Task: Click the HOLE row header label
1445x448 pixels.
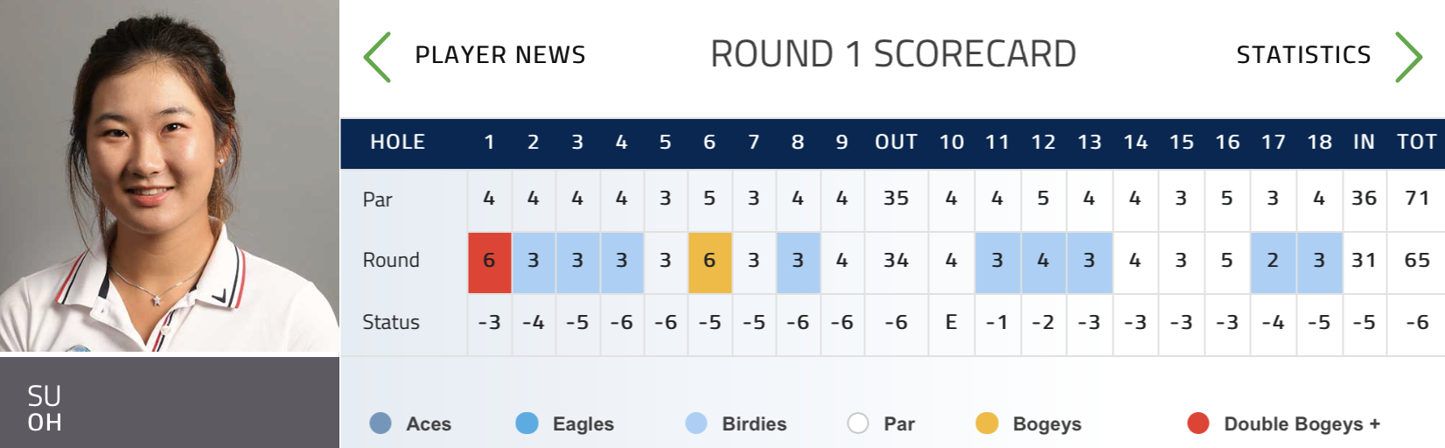Action: (x=397, y=143)
